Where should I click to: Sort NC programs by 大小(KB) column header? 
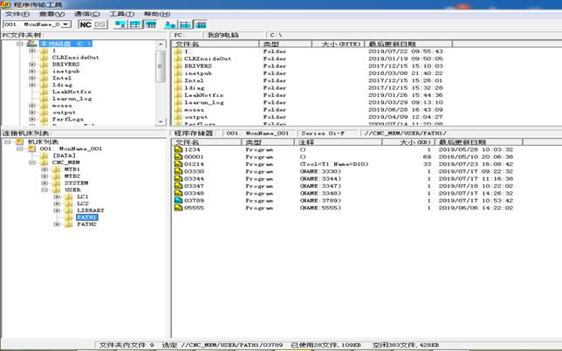click(408, 142)
